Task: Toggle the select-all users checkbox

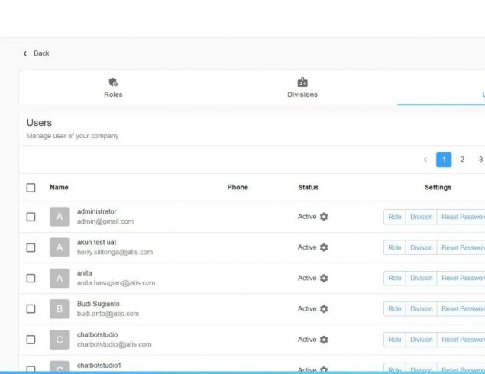Action: pos(31,188)
